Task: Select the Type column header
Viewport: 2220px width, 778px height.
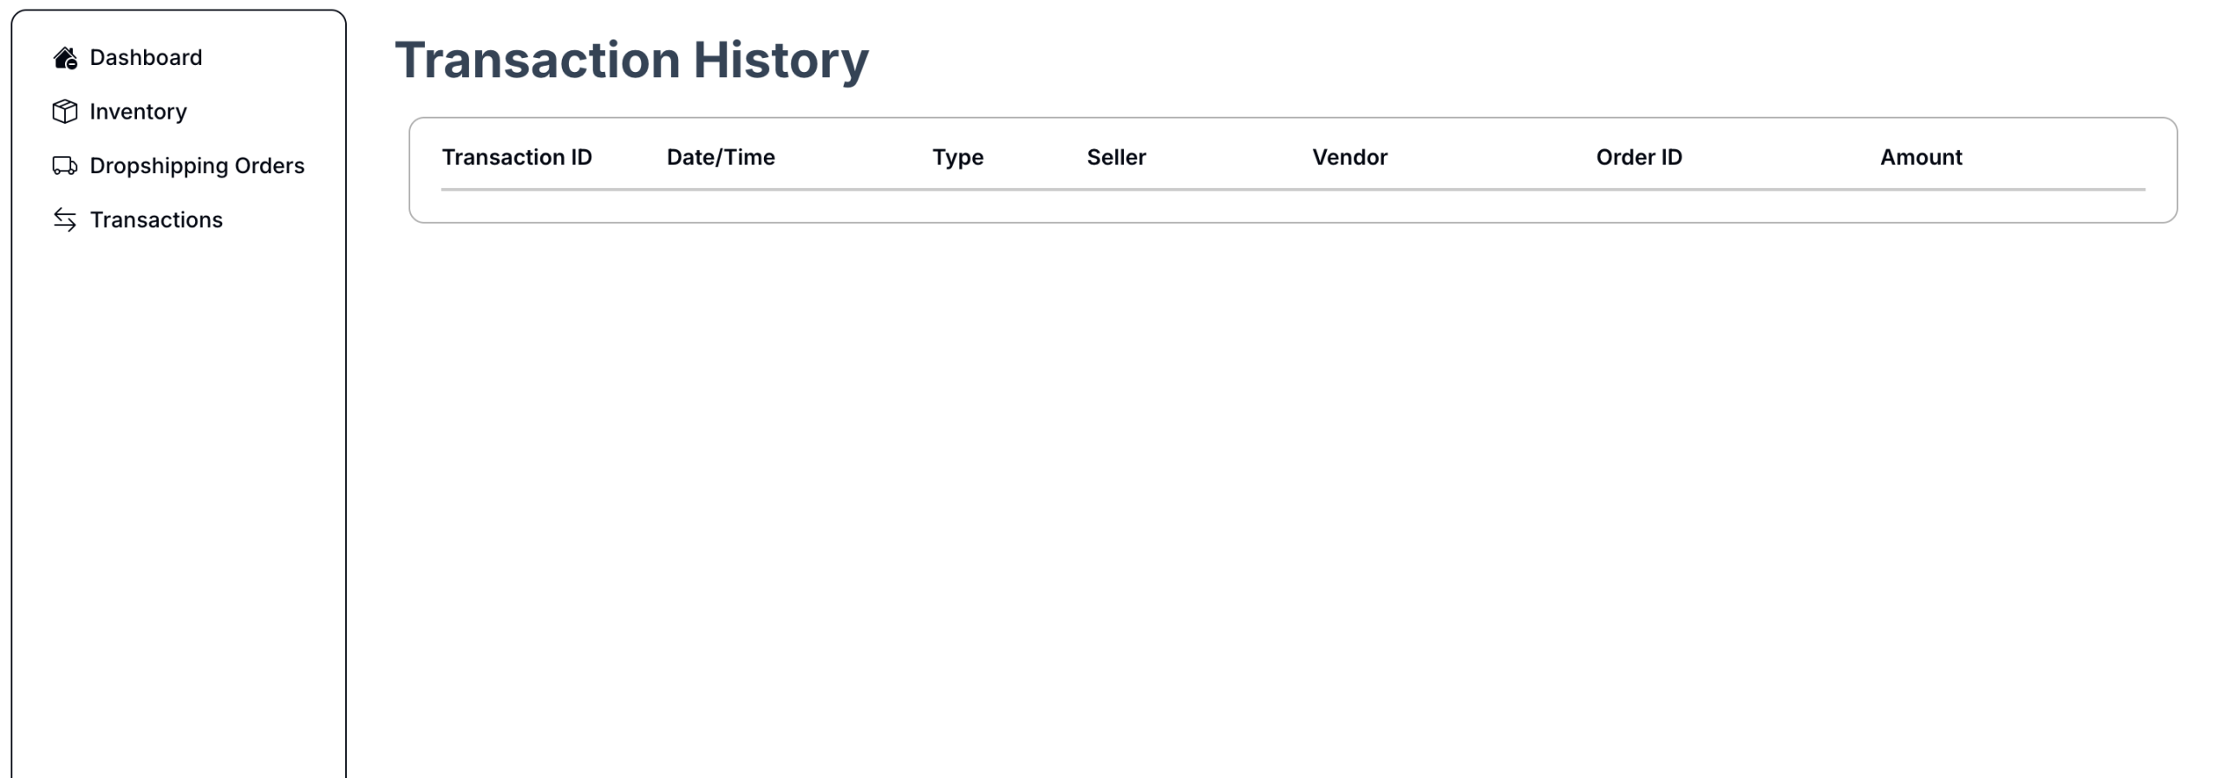Action: point(957,158)
